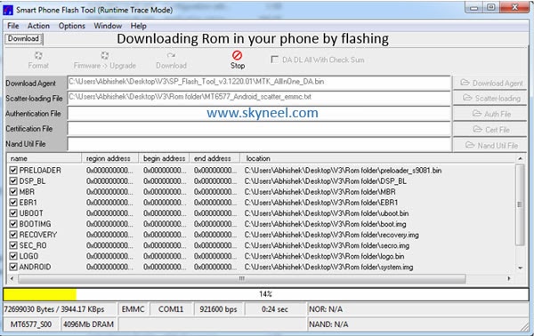Click the Download arrow toolbar icon

pos(171,55)
